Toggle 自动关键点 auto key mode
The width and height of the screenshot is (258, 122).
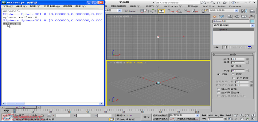(160, 115)
